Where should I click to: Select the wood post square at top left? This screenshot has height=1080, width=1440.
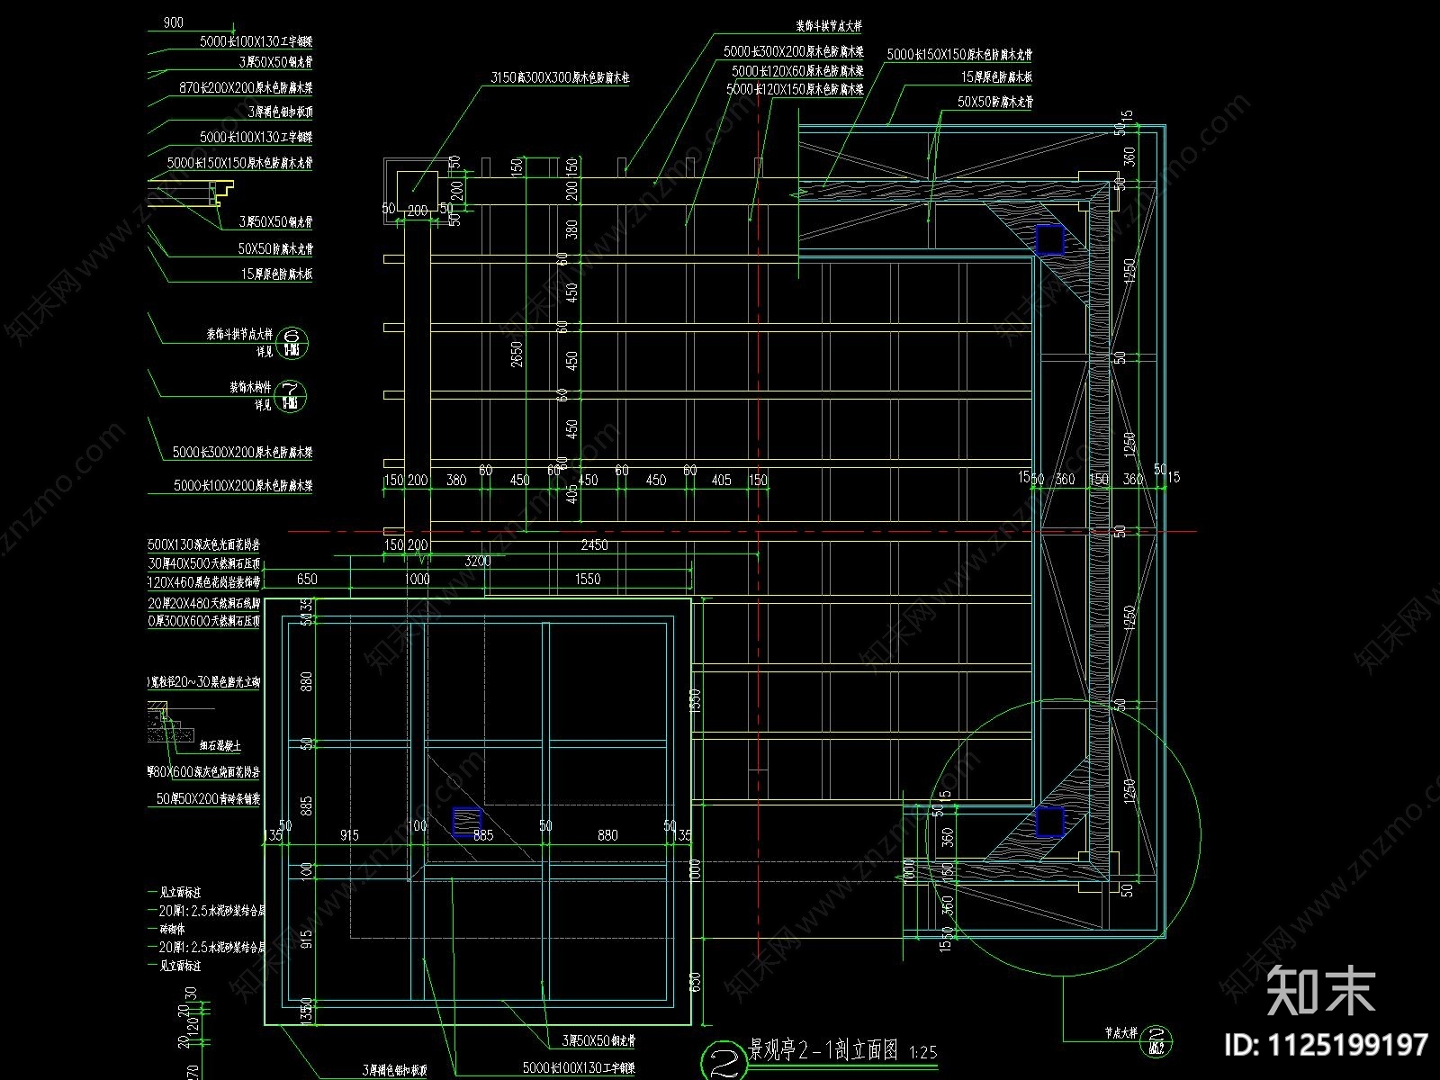coord(418,189)
